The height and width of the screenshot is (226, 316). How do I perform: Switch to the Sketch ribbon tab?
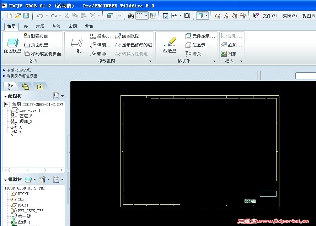tap(56, 26)
